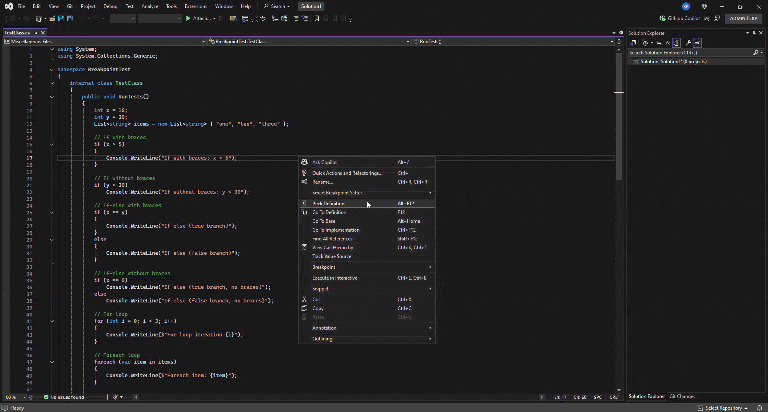Open the Debug menu in menu bar
Viewport: 768px width, 412px height.
click(110, 6)
